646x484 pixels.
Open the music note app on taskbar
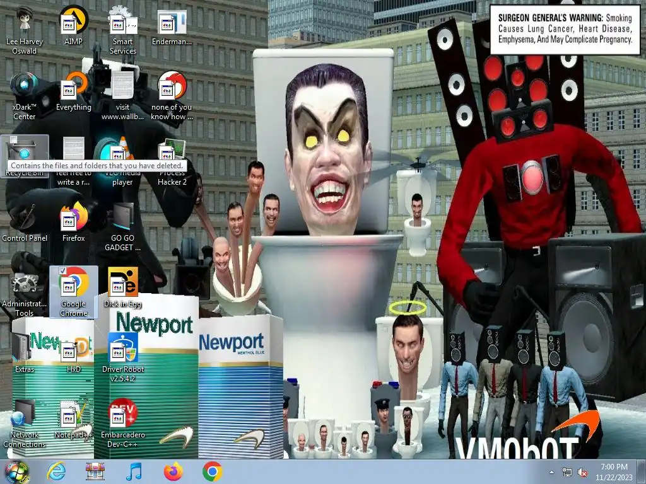coord(134,471)
